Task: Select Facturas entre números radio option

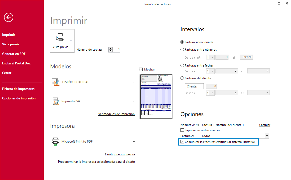Action: coord(182,50)
